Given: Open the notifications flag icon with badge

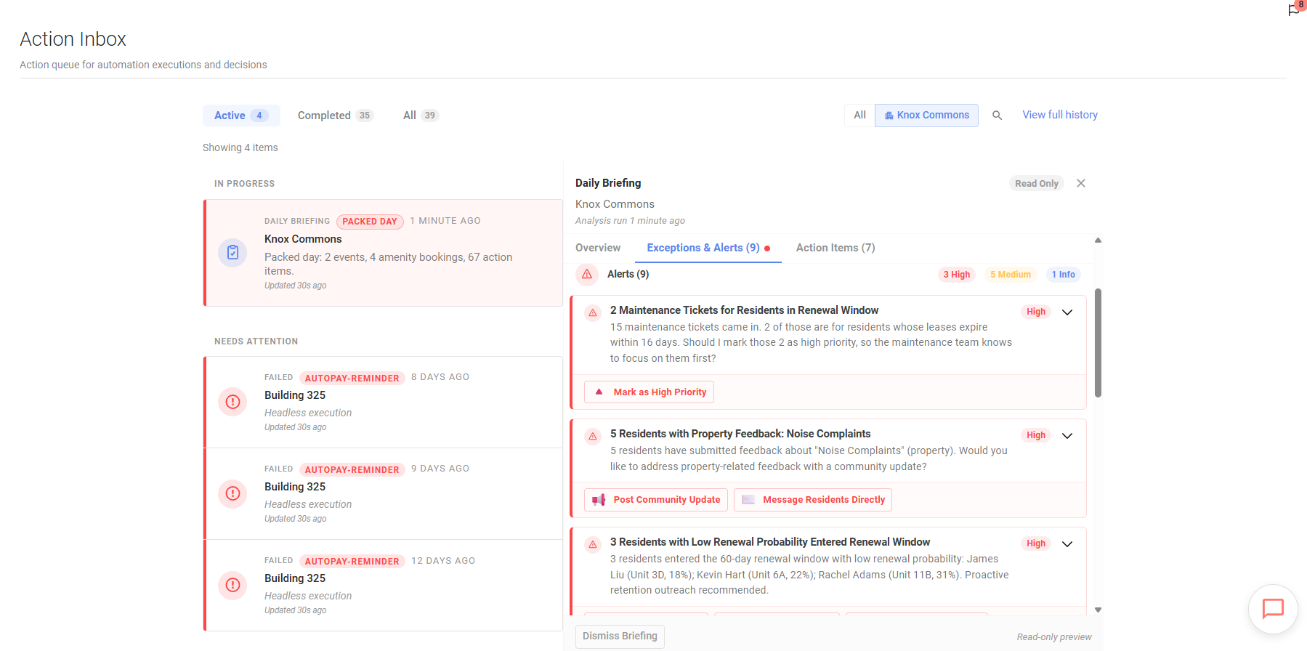Looking at the screenshot, I should (x=1295, y=9).
